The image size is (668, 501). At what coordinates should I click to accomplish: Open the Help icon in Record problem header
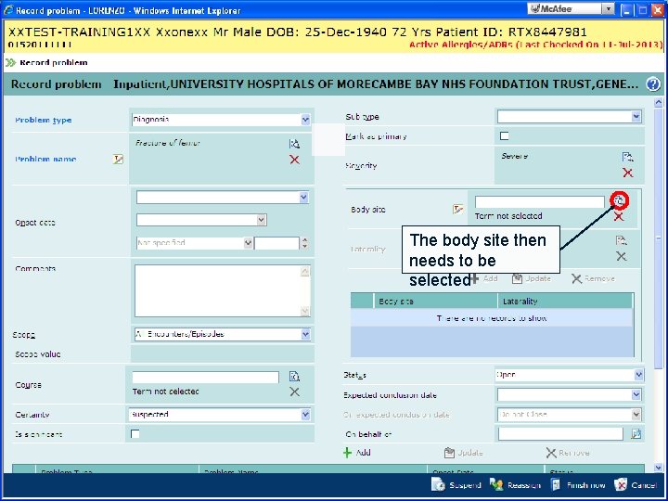click(x=652, y=83)
